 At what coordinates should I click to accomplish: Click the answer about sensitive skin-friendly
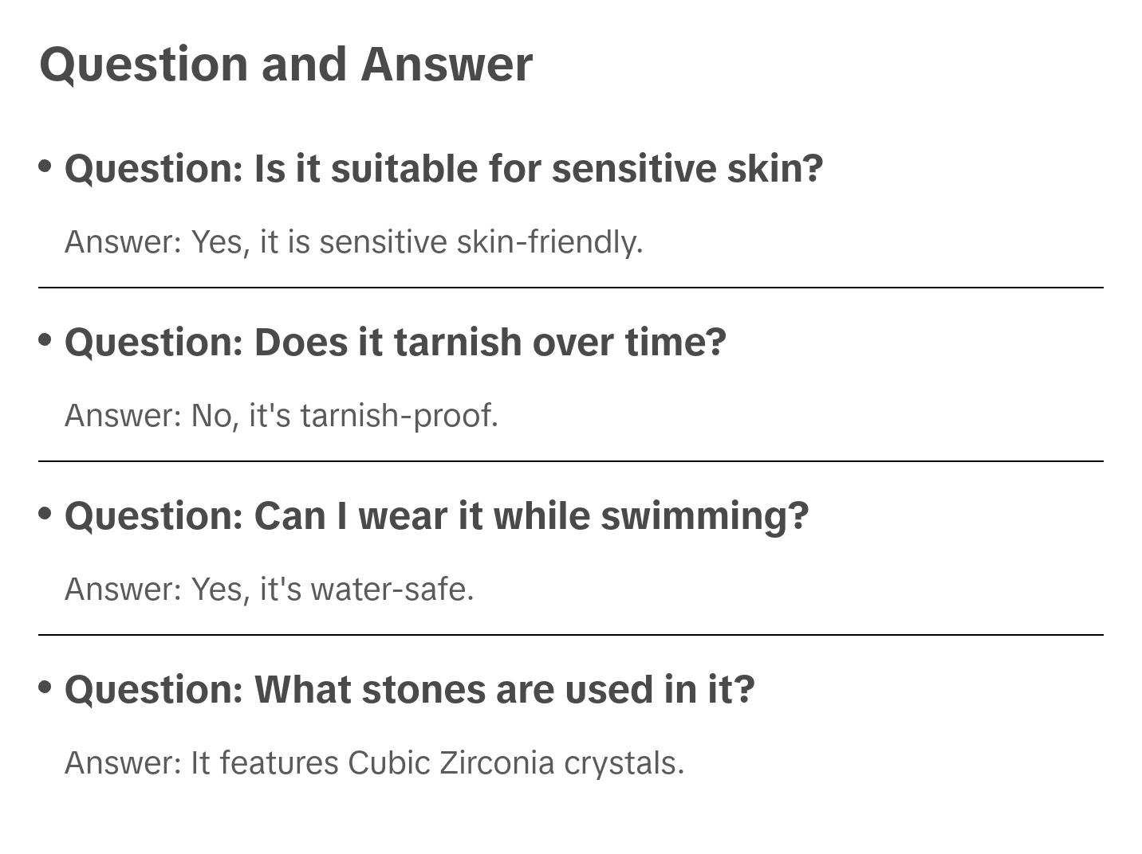(353, 242)
